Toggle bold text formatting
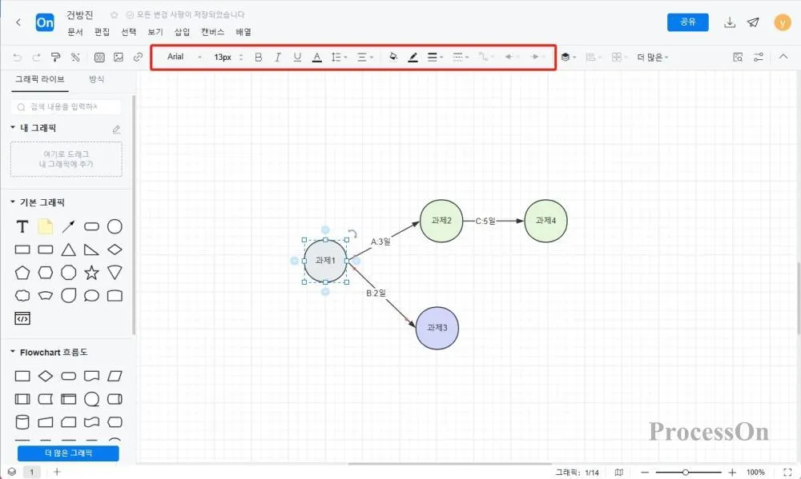Screen dimensions: 801x479 point(259,57)
